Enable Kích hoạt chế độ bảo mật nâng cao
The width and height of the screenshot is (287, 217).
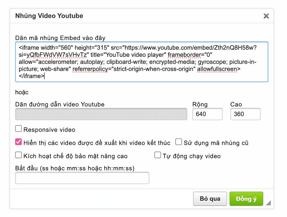[x=19, y=155]
